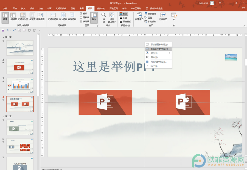Switch to the 开始 Home tab
This screenshot has width=247, height=170.
click(x=15, y=8)
